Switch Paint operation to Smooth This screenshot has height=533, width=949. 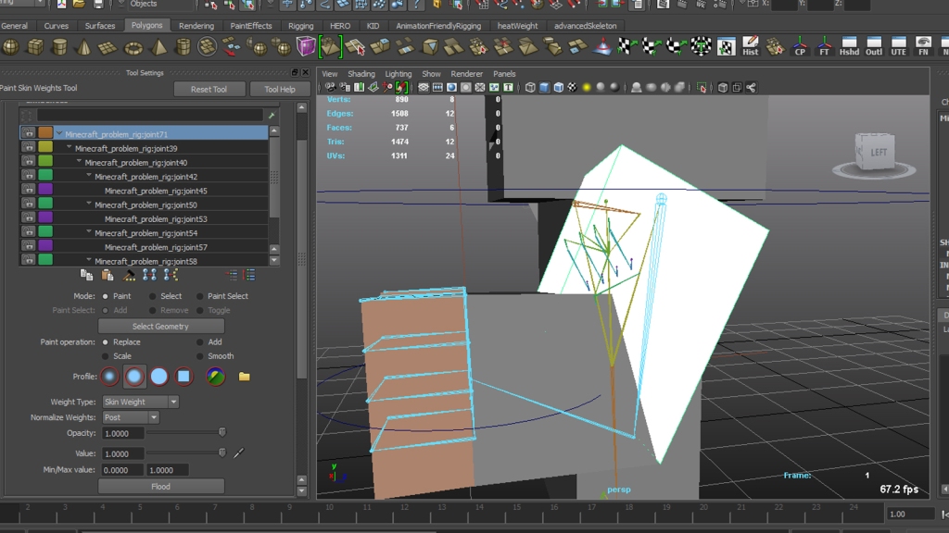[199, 356]
